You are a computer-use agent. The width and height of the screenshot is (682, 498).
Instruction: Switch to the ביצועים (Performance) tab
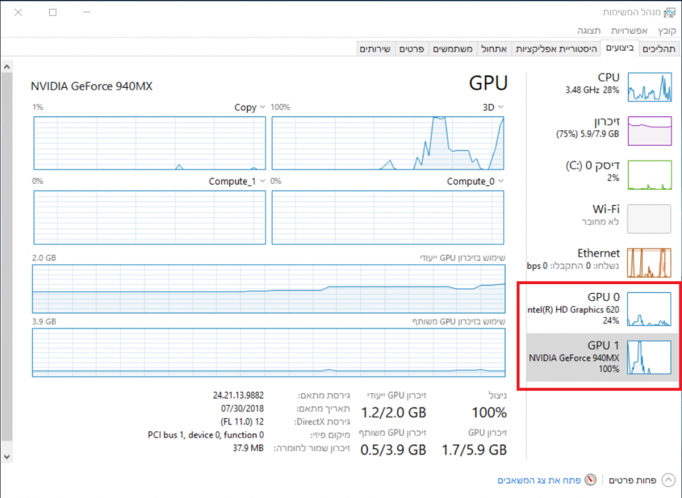(620, 48)
